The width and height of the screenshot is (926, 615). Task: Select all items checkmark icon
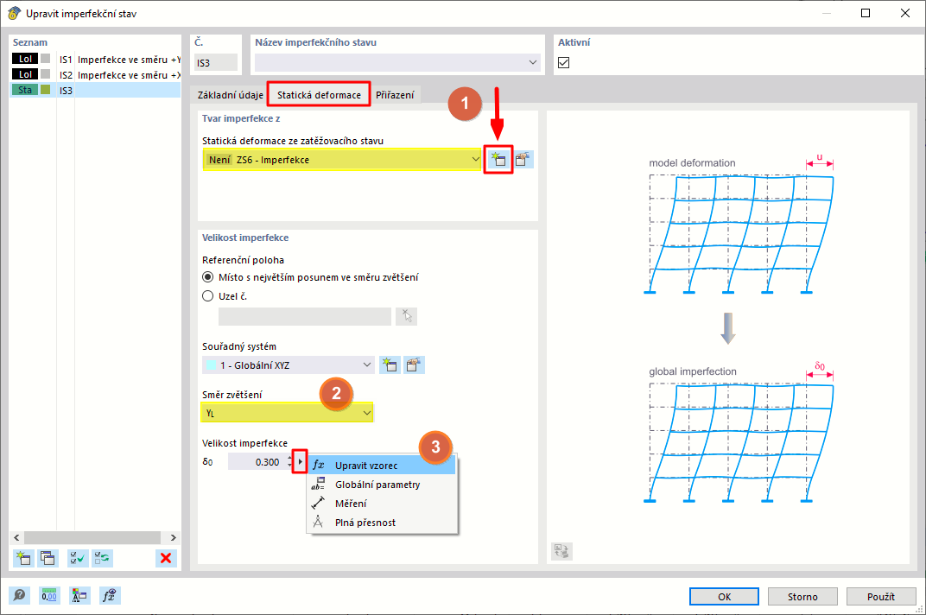(x=78, y=558)
